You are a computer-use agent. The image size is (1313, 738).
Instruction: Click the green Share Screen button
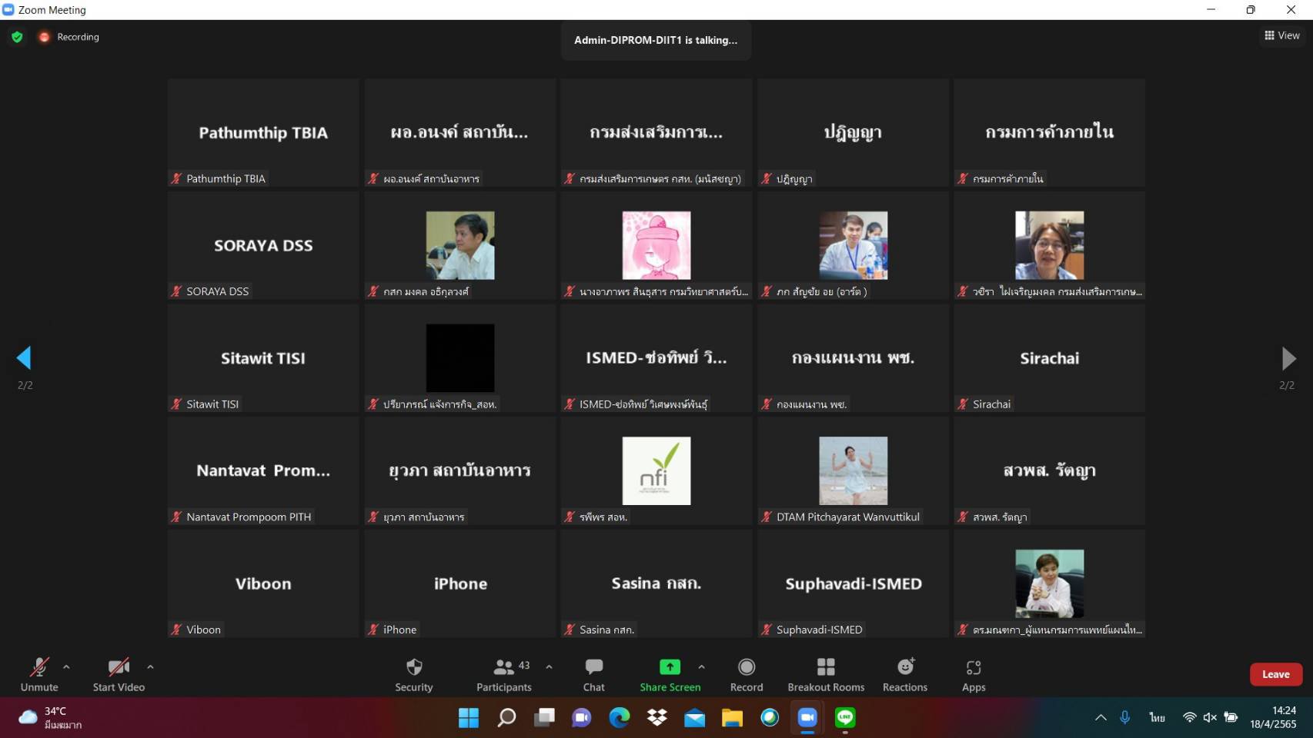(x=670, y=674)
